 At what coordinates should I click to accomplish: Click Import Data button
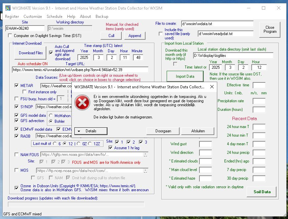[185, 76]
